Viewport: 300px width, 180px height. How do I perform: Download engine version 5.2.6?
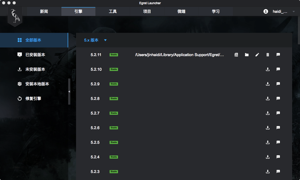click(268, 128)
